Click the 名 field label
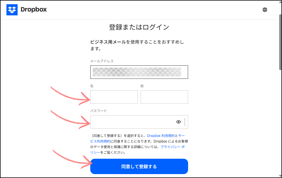Screen dimensions: 282x178 click(x=92, y=86)
